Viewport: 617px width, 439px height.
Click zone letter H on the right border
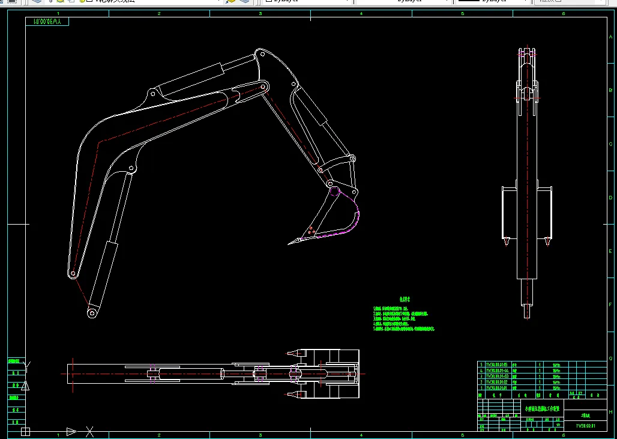click(611, 412)
